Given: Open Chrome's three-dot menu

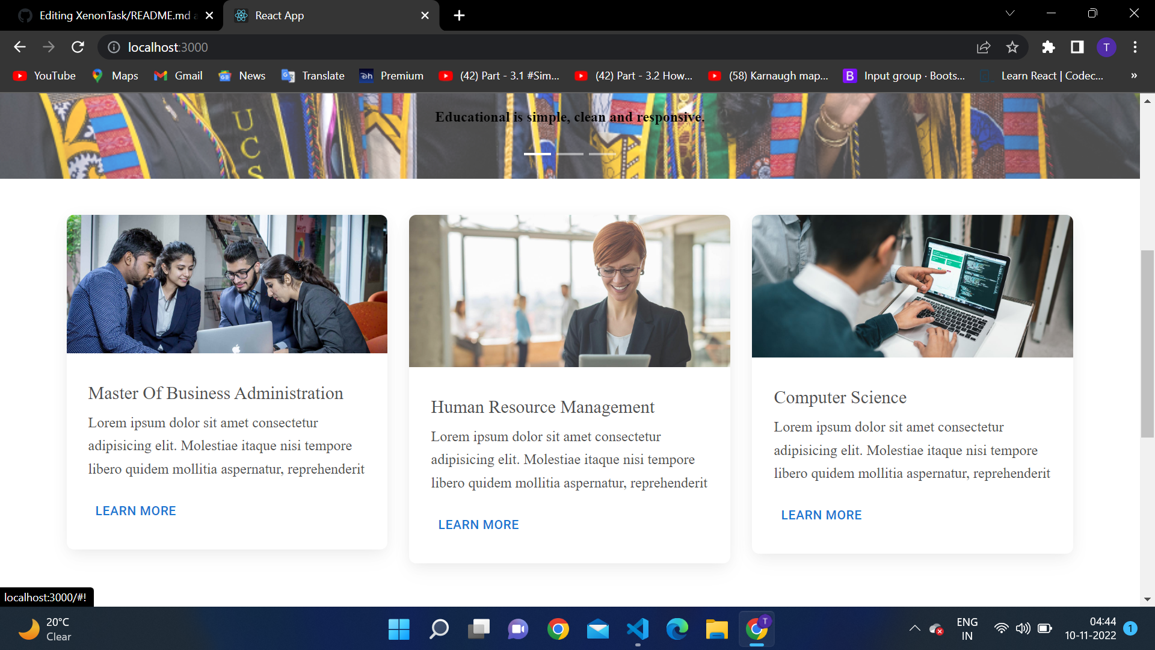Looking at the screenshot, I should coord(1135,47).
